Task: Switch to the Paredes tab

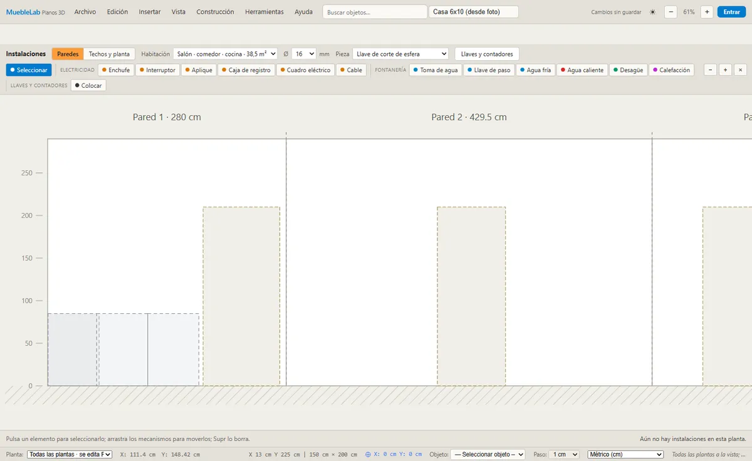Action: (x=68, y=54)
